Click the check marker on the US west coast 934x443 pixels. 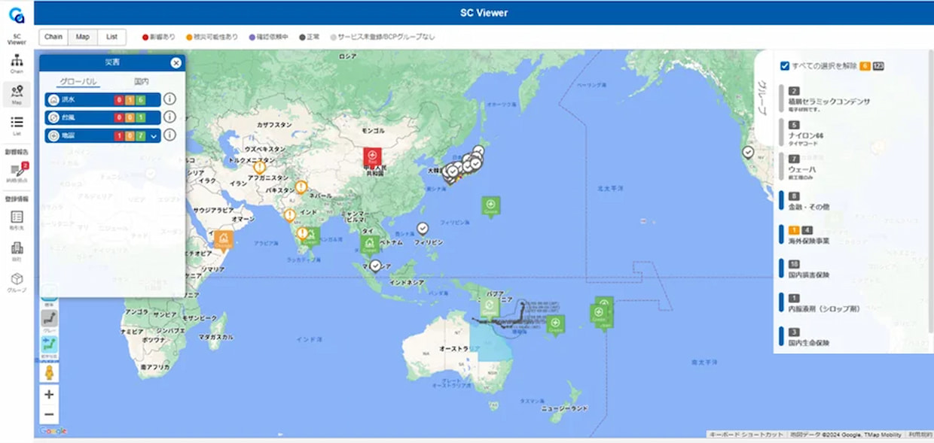pos(747,152)
